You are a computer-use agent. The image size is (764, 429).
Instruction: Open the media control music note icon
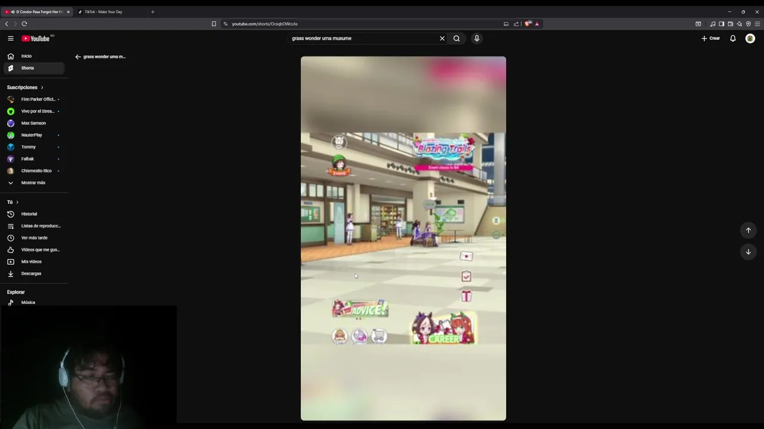pos(713,24)
